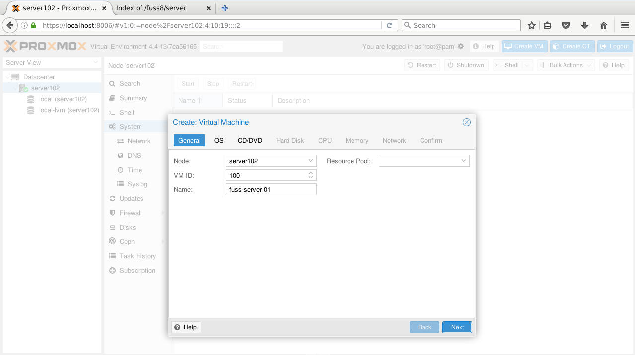Image resolution: width=635 pixels, height=355 pixels.
Task: Open the downloads arrow icon
Action: 584,25
